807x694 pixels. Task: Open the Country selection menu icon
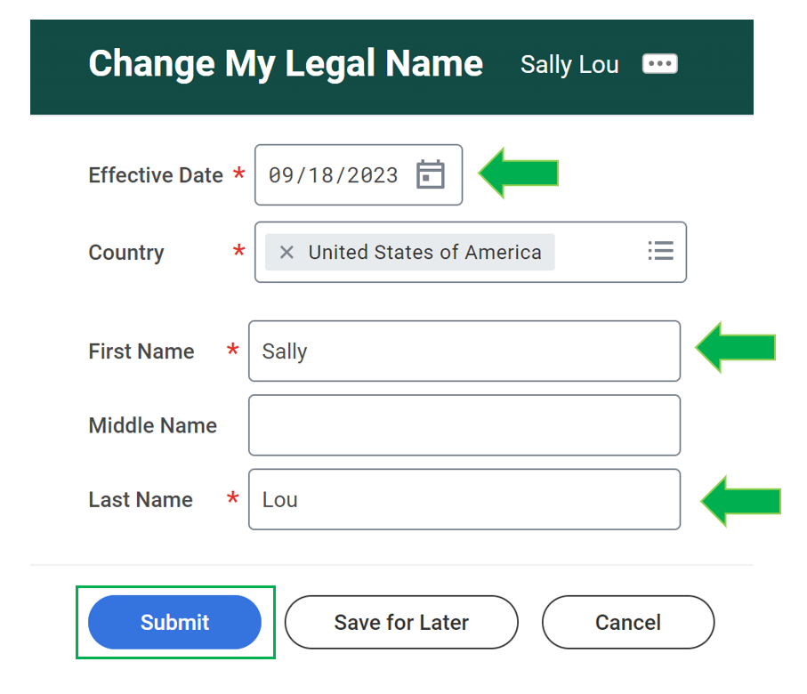[x=661, y=252]
